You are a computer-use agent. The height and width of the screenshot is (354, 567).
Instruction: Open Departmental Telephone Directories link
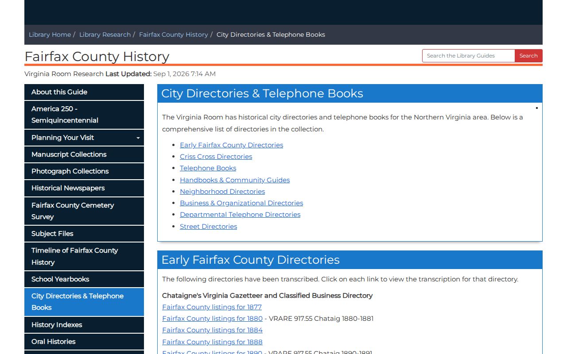coord(240,215)
